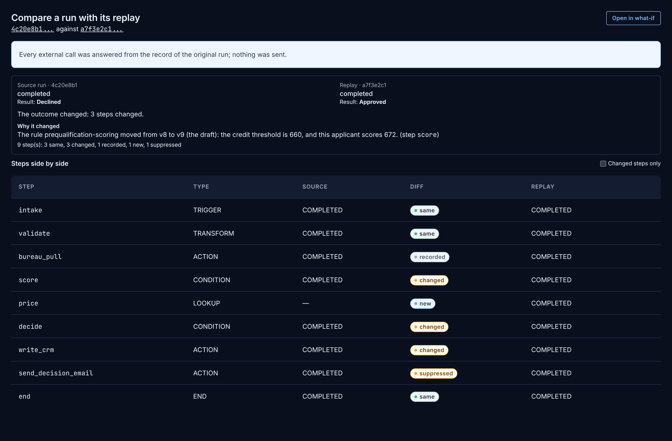Select the validate step name
672x441 pixels.
(x=34, y=233)
